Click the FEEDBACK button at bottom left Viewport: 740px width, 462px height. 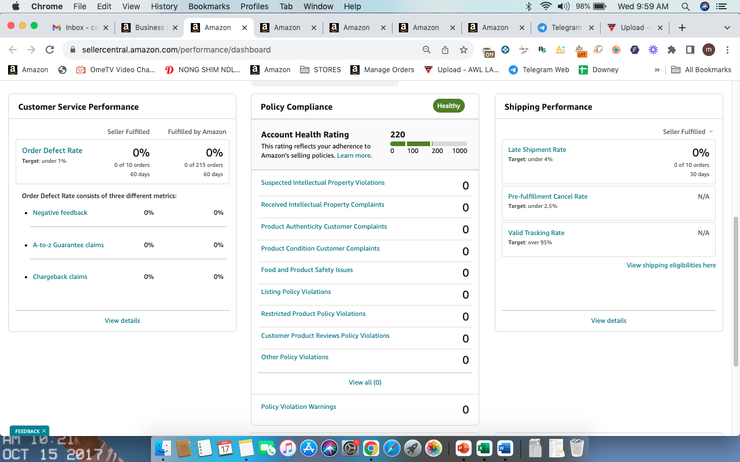coord(29,431)
